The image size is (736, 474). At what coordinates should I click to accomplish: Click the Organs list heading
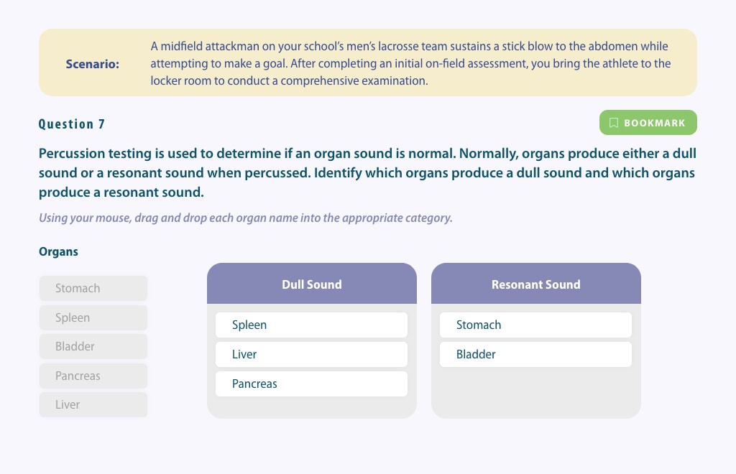58,252
